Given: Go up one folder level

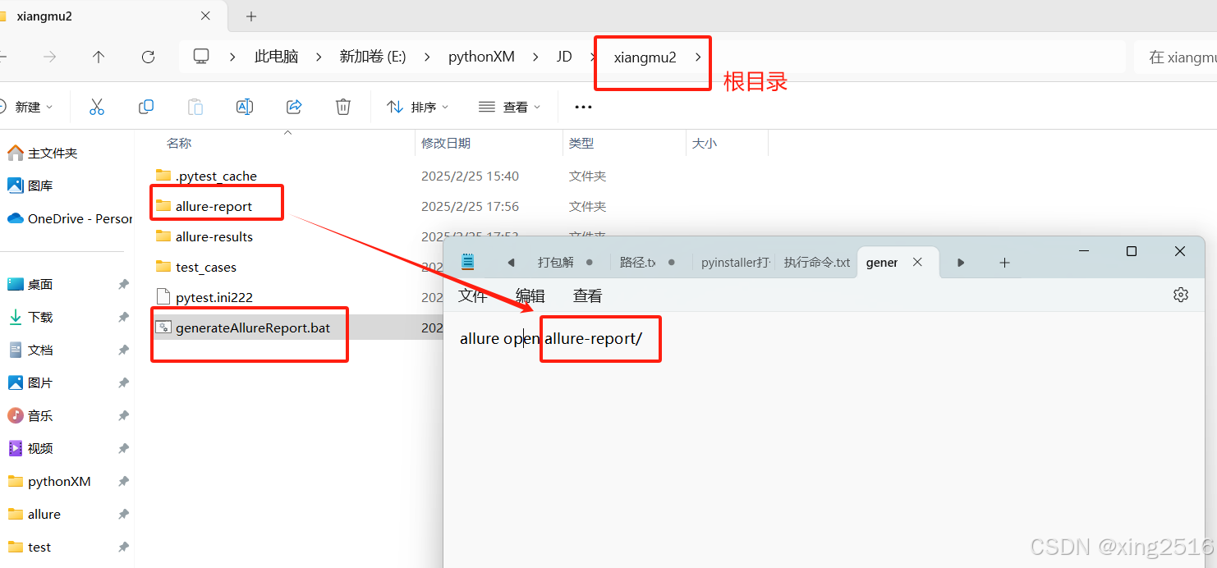Looking at the screenshot, I should (x=99, y=57).
